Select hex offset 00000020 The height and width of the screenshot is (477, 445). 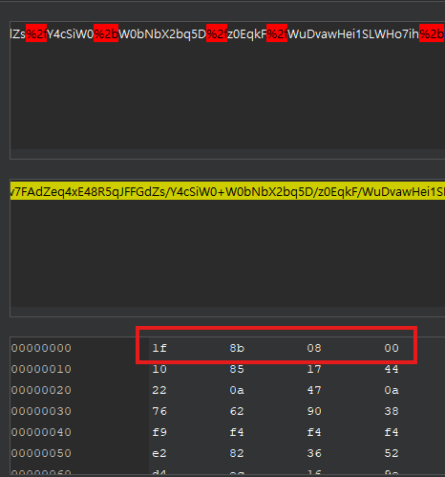(41, 390)
